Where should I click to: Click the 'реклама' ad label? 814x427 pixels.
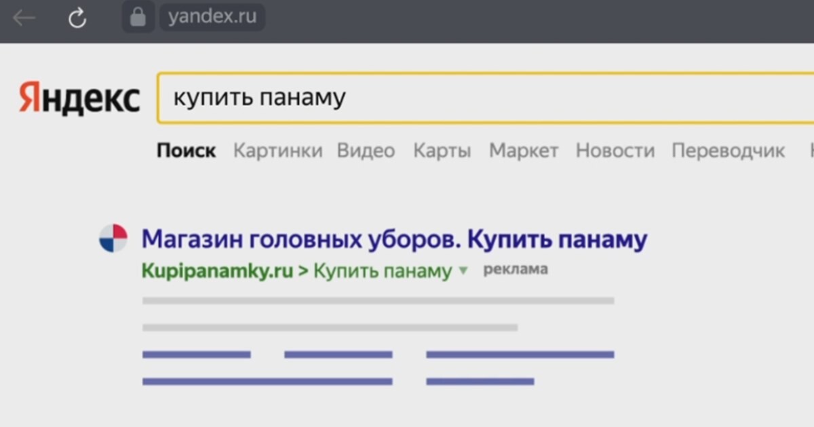[515, 270]
